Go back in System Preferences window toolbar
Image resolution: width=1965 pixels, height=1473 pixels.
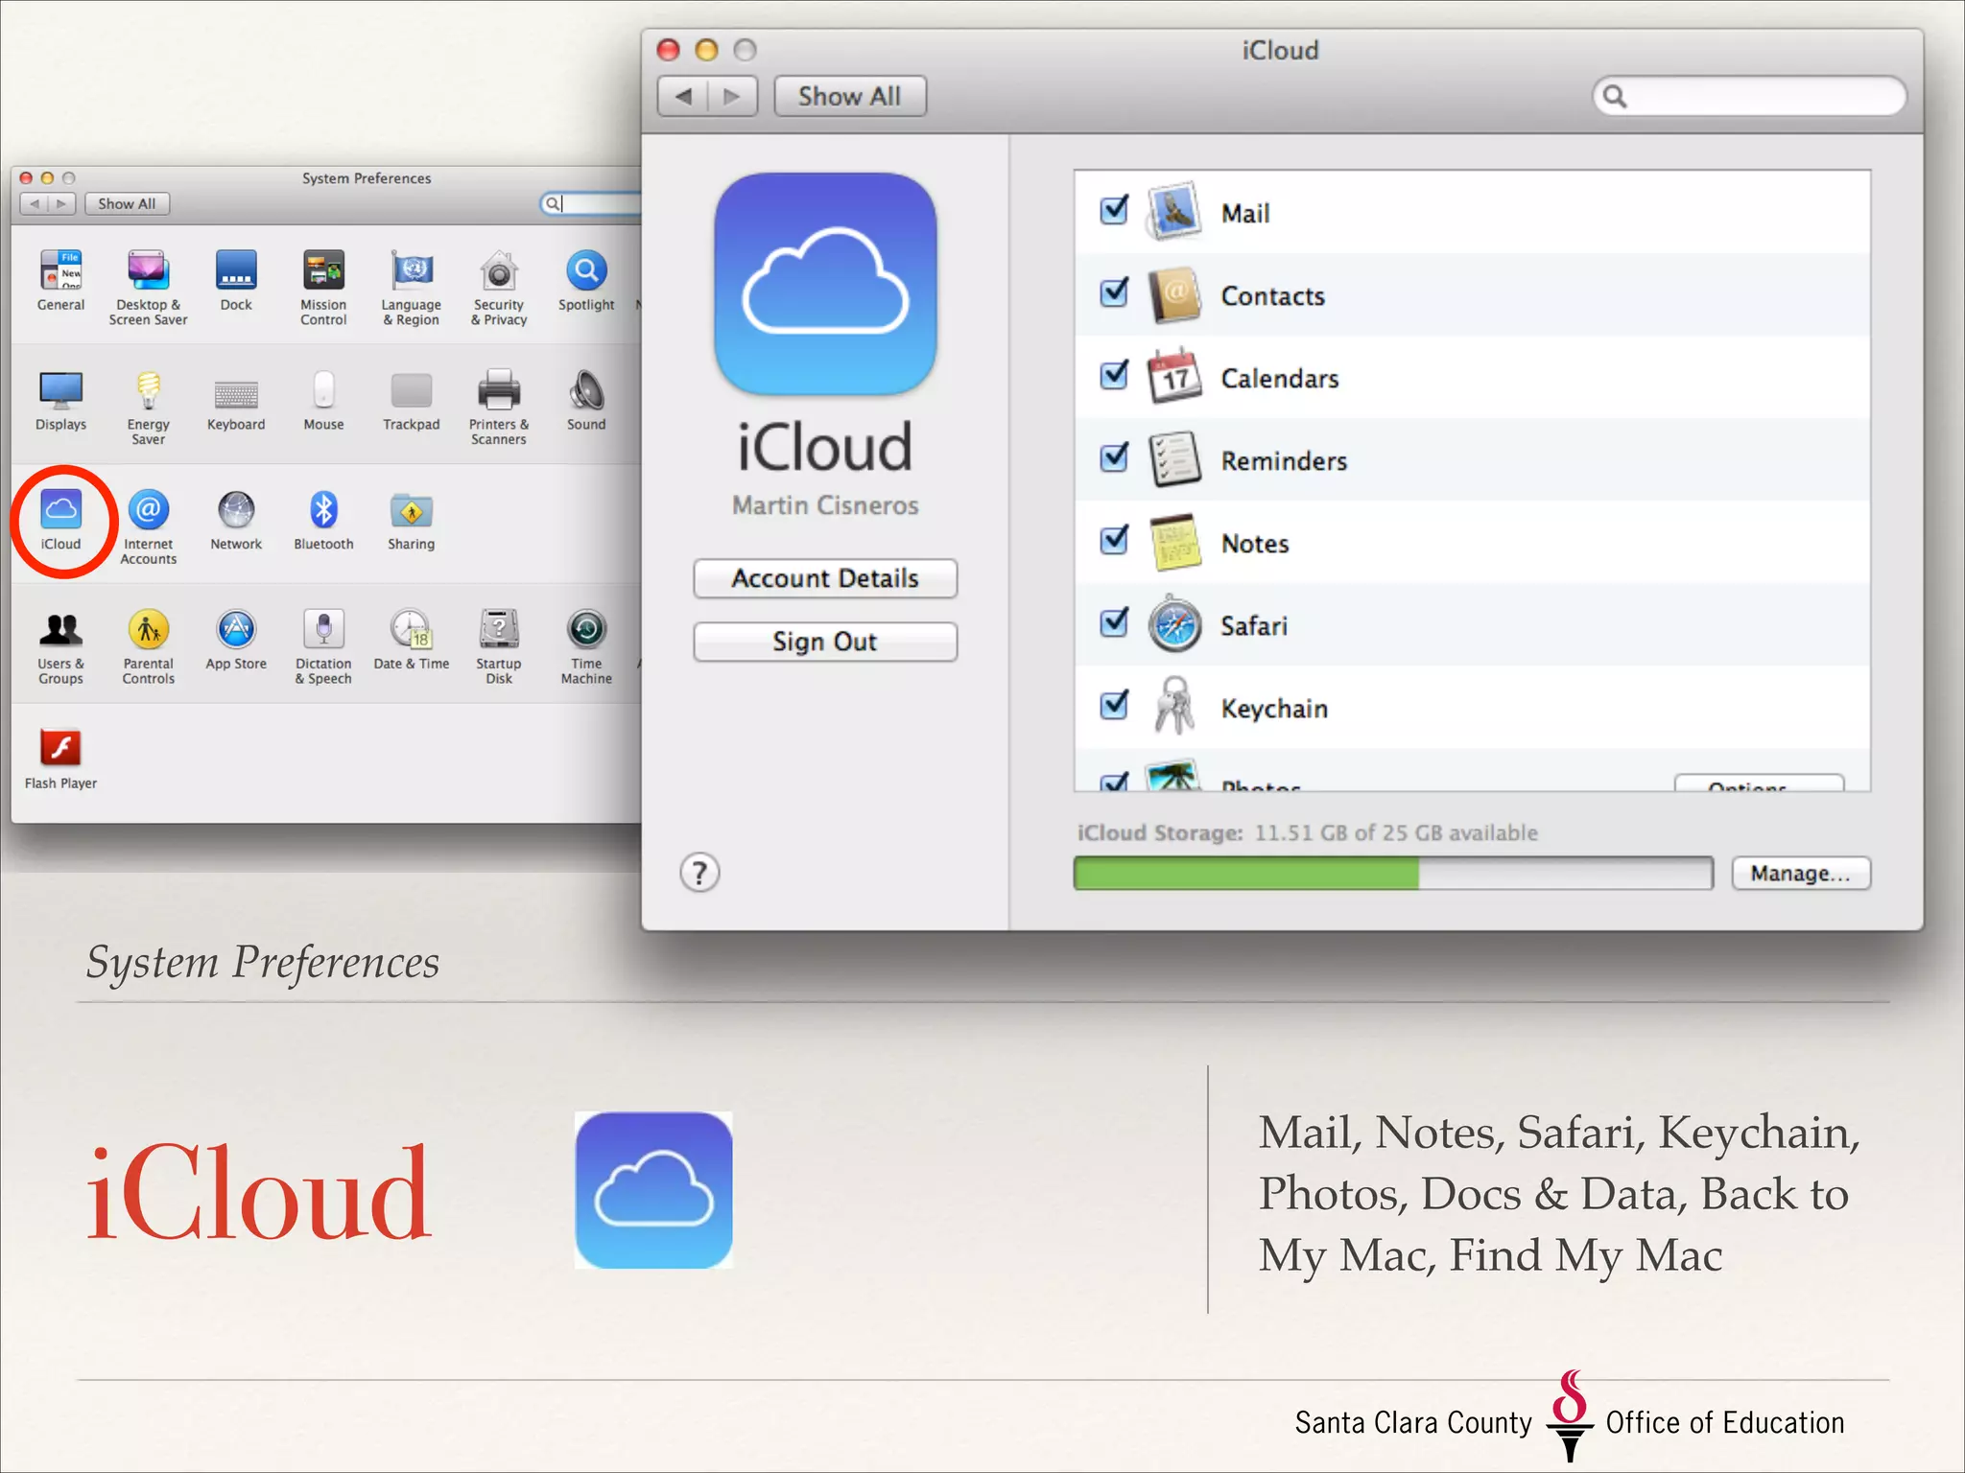(35, 204)
